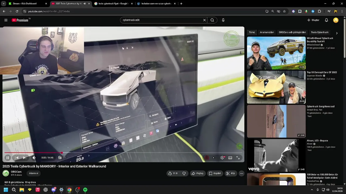Show hidden system tray icons
The image size is (346, 194).
tap(312, 190)
